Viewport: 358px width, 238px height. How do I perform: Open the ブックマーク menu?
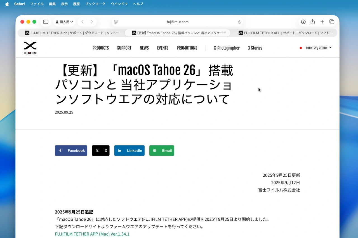pyautogui.click(x=95, y=4)
